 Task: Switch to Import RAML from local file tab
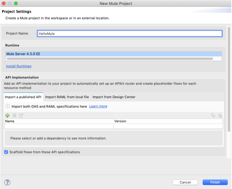click(x=67, y=97)
